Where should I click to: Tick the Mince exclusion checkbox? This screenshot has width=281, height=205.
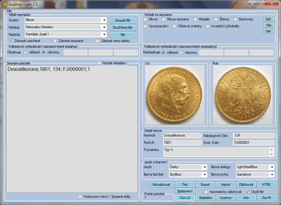coord(145,19)
